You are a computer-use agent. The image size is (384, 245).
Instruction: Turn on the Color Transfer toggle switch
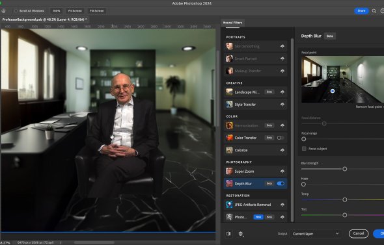281,138
